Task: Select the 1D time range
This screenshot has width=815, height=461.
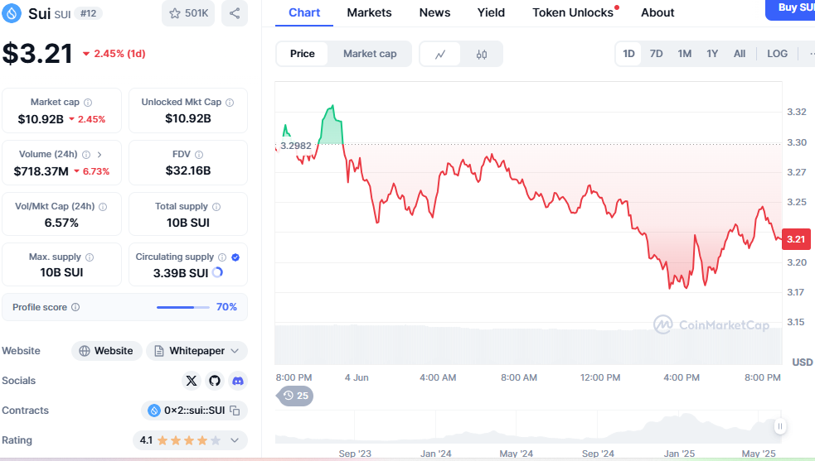Action: pyautogui.click(x=628, y=54)
